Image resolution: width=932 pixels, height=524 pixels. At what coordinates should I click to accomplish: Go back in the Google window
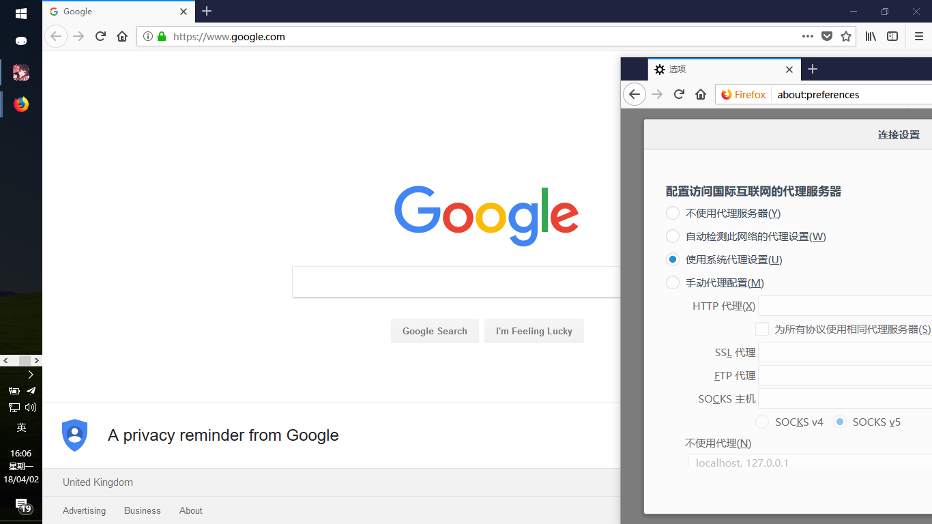(x=56, y=37)
